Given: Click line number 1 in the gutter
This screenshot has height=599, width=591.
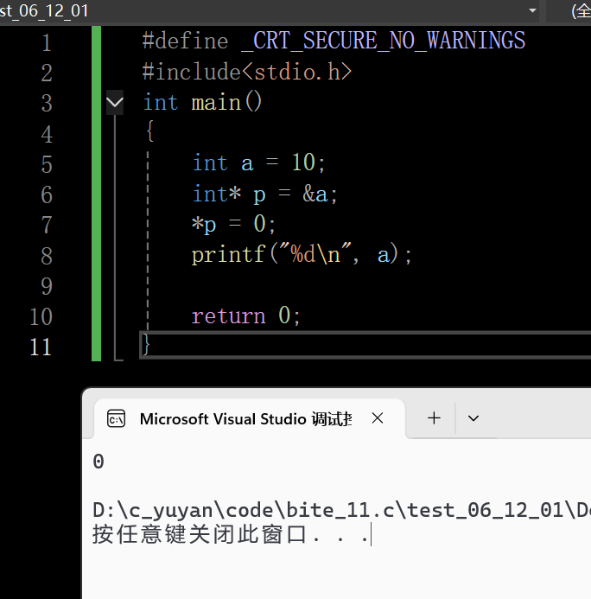Looking at the screenshot, I should point(46,42).
